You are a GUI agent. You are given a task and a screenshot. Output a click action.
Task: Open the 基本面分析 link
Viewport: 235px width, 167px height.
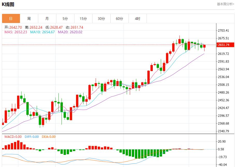pos(225,4)
